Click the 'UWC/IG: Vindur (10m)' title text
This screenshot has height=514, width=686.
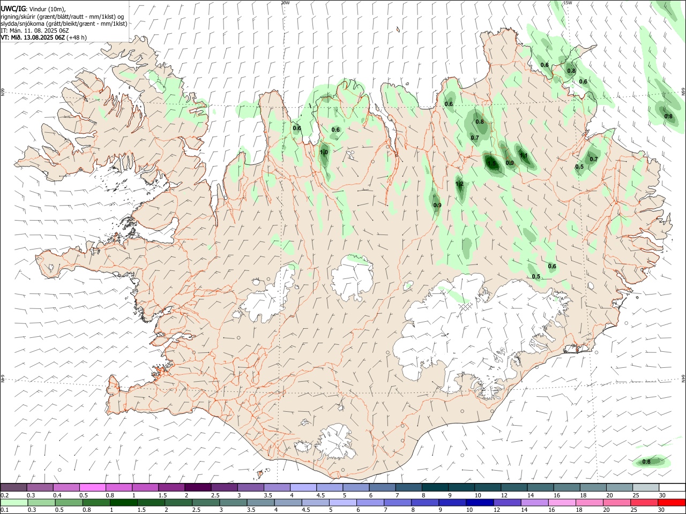click(33, 9)
